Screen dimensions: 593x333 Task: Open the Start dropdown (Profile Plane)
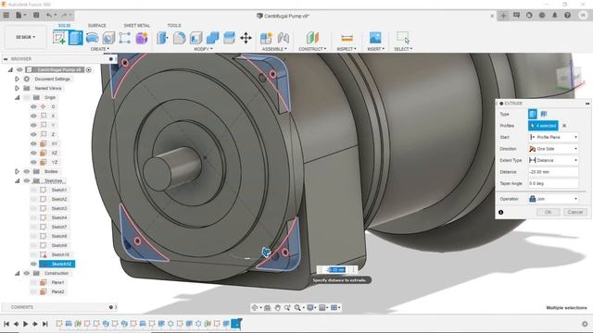pyautogui.click(x=553, y=137)
